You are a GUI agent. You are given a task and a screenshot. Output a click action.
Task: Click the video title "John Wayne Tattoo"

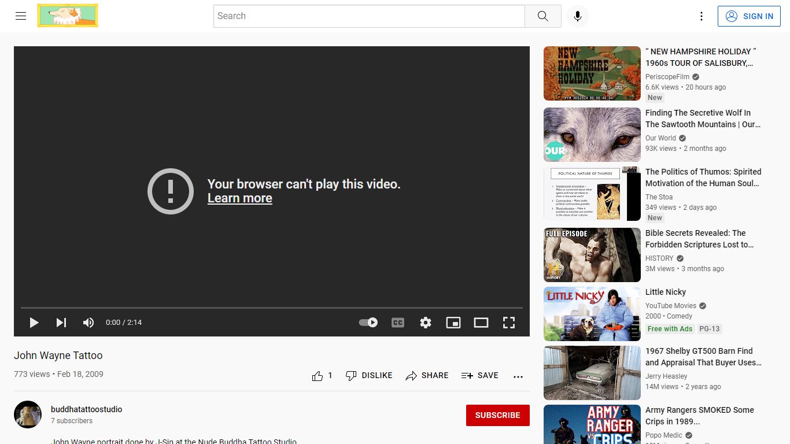(x=58, y=356)
